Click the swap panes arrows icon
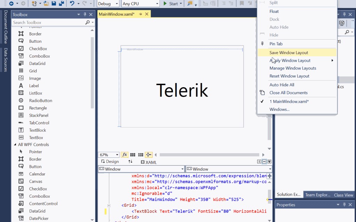 coord(130,162)
